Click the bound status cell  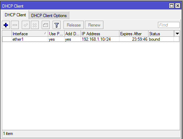coord(161,39)
